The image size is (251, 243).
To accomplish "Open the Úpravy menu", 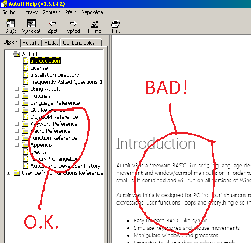I will click(x=30, y=12).
